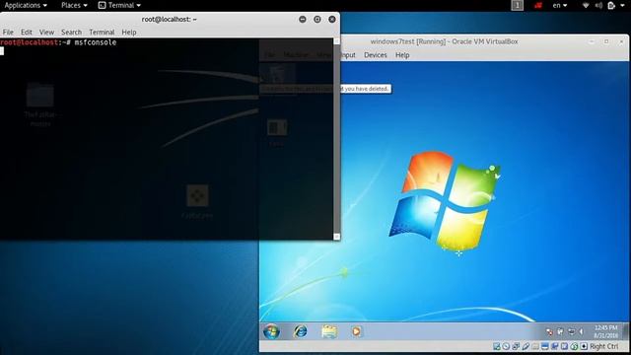Click terminal scrollbar up arrow
631x355 pixels.
(x=337, y=41)
